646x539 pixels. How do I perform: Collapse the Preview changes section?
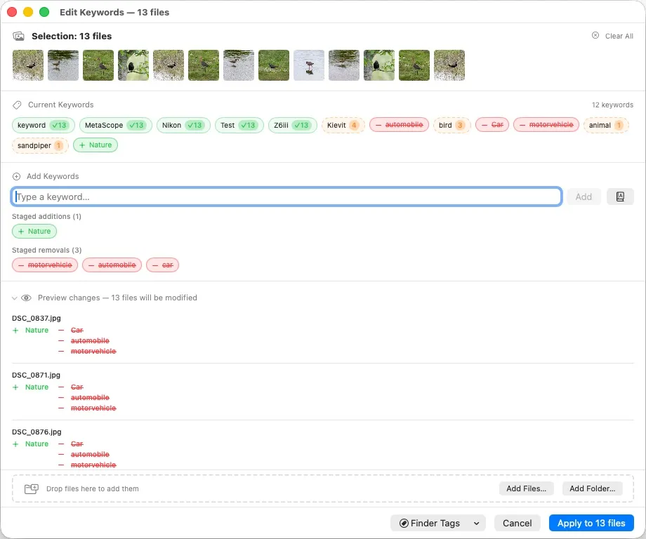pyautogui.click(x=14, y=298)
